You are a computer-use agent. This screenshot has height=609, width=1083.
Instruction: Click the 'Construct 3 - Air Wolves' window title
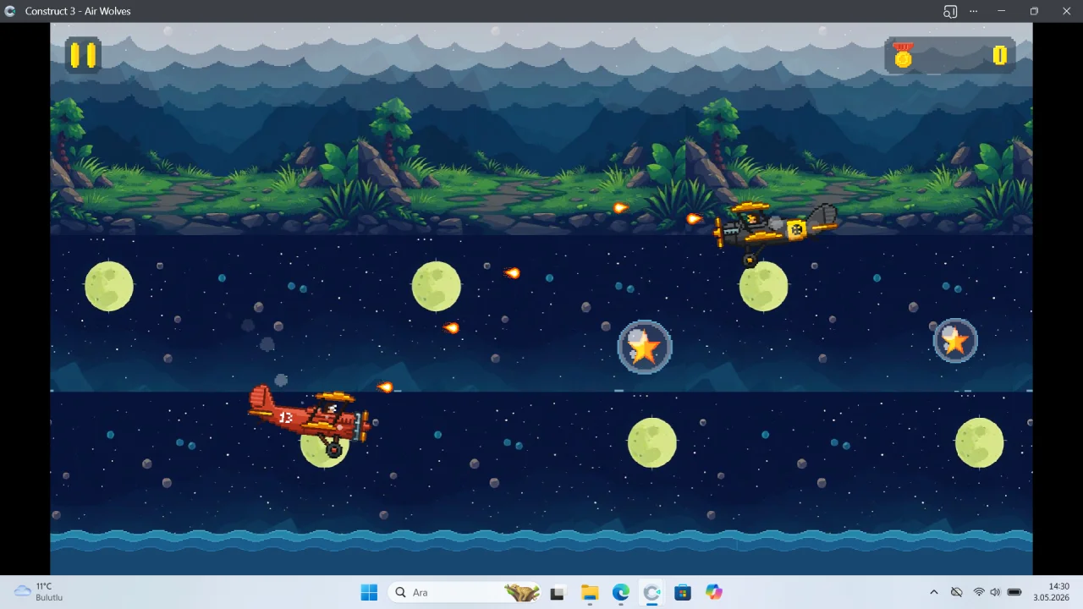(x=78, y=11)
